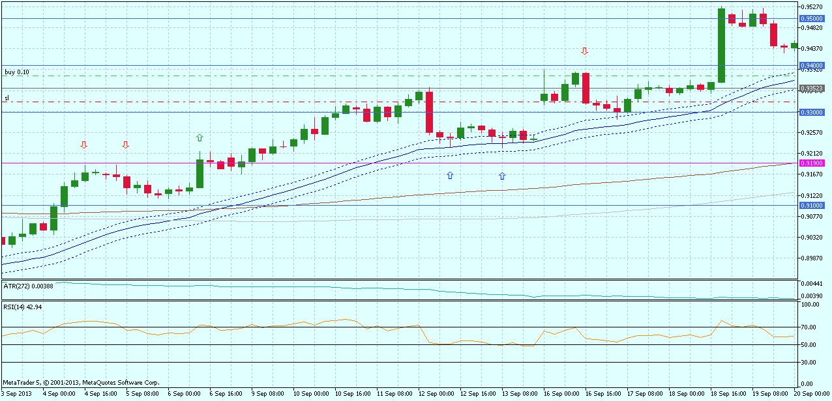Image resolution: width=832 pixels, height=401 pixels.
Task: Select the magenta 0.91900 price tag
Action: (814, 162)
